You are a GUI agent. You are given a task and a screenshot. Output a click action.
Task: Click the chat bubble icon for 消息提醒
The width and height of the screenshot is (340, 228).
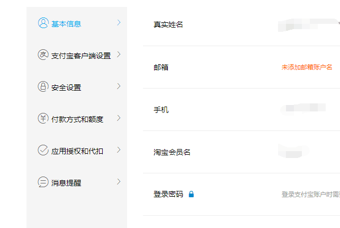(x=43, y=182)
